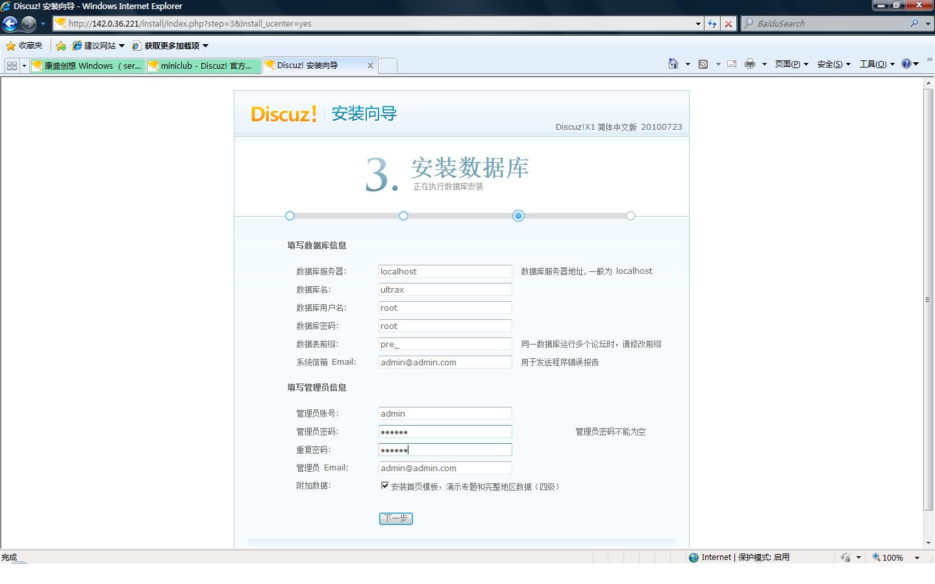
Task: Click the vertical scrollbar up arrow
Action: pos(929,82)
